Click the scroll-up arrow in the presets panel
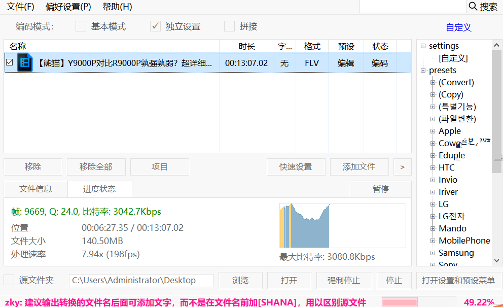503x307 pixels. (496, 45)
